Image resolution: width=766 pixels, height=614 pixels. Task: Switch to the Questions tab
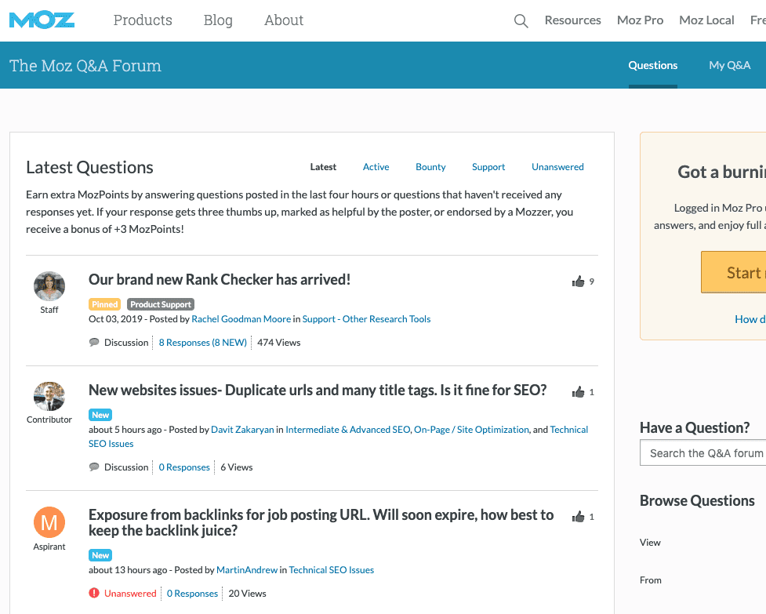652,65
